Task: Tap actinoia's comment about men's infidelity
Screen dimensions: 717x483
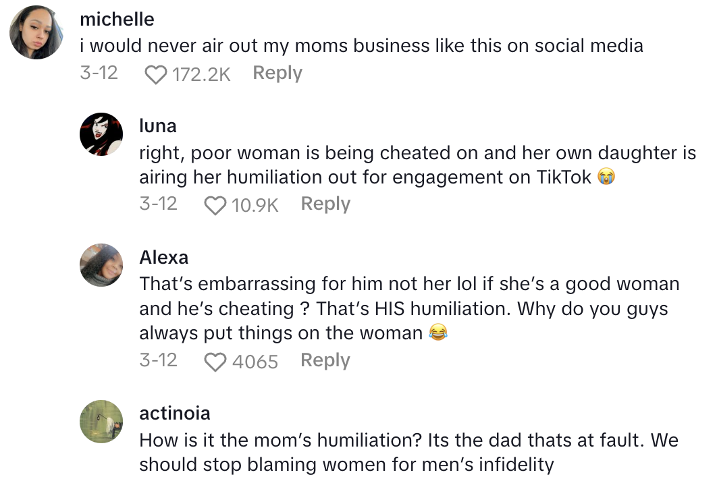Action: [408, 453]
